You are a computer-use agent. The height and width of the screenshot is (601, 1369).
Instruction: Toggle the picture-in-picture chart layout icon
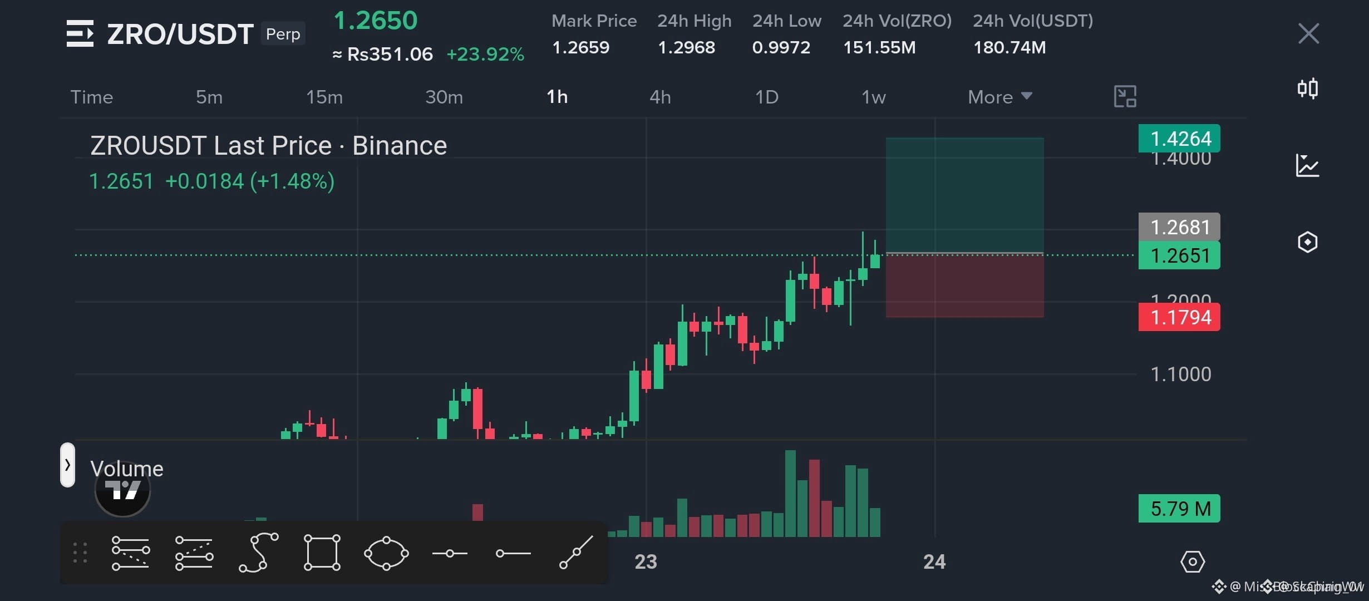click(1125, 96)
